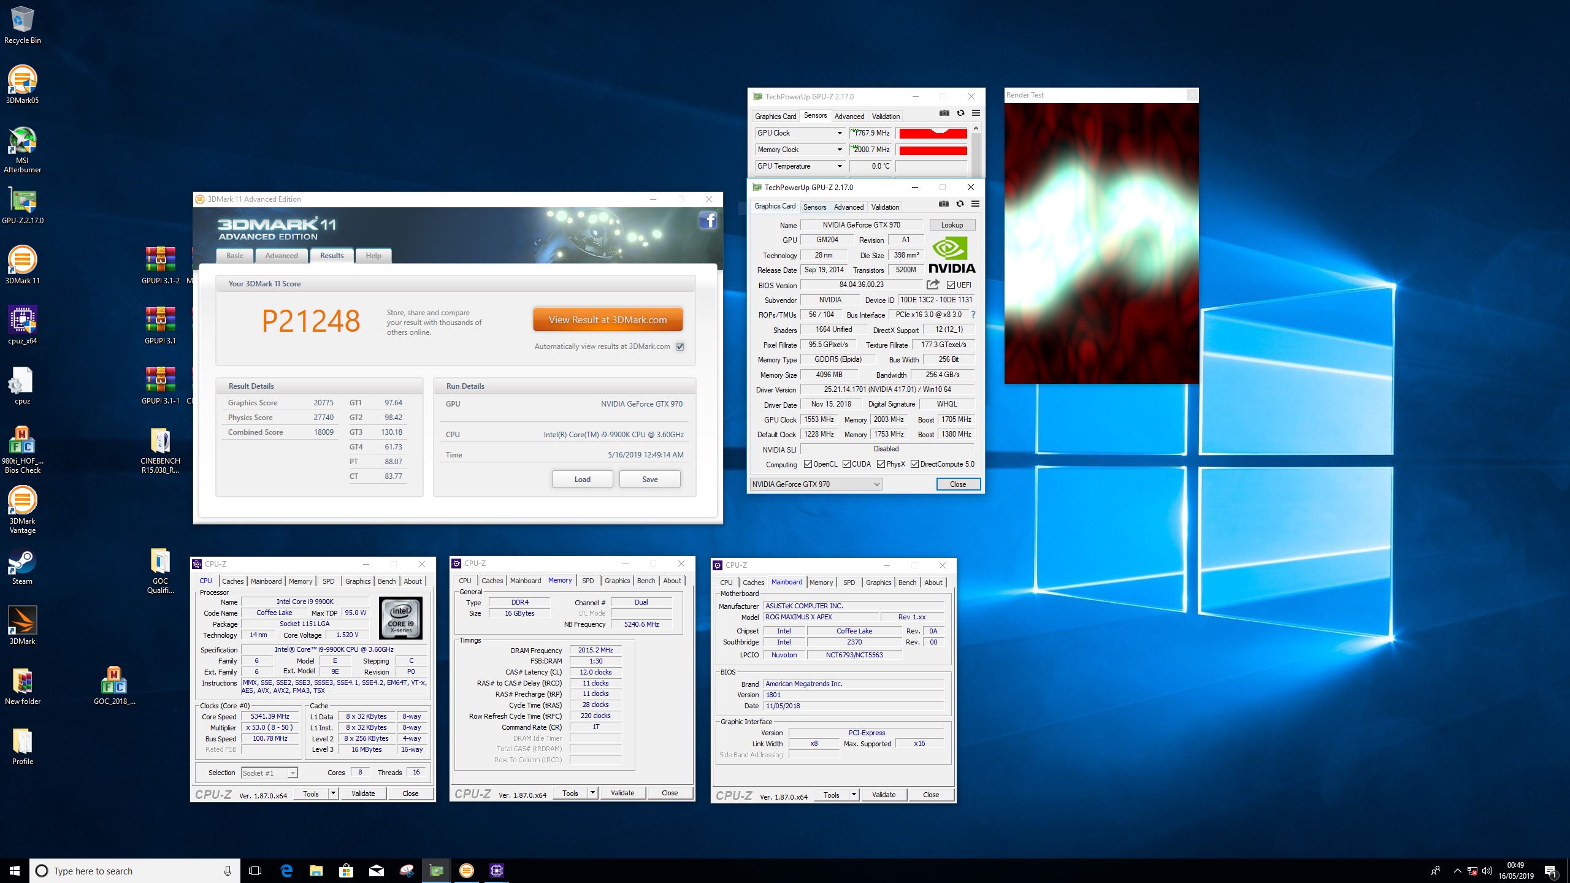Image resolution: width=1570 pixels, height=883 pixels.
Task: Open the Validation tab in front GPU-Z window
Action: [885, 207]
